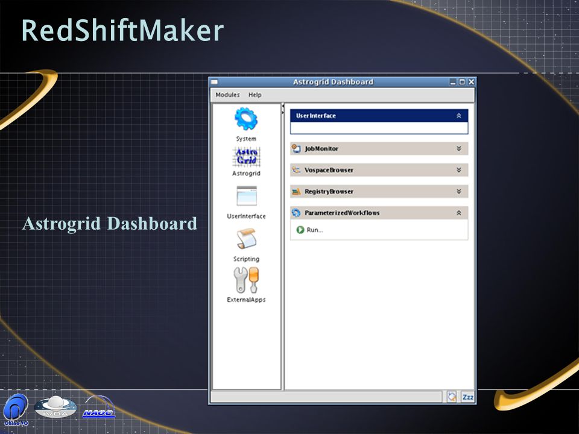Collapse the UserInterface panel chevron

click(458, 116)
